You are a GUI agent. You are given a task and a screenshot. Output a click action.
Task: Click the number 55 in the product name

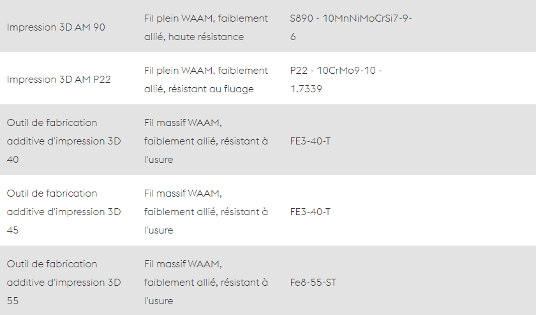click(12, 300)
